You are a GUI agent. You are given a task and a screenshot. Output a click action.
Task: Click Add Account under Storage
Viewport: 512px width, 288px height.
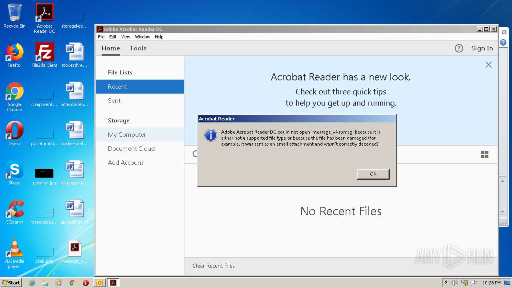pyautogui.click(x=140, y=163)
